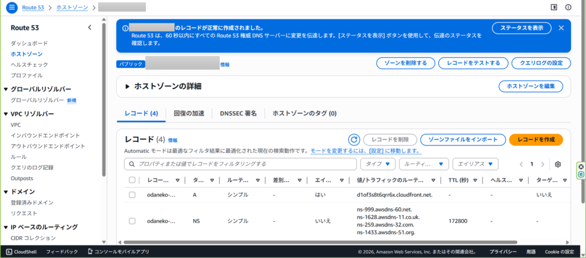The image size is (586, 258).
Task: Dismiss the blue success notification banner
Action: coord(561,28)
